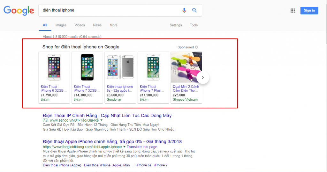
Task: Click the magnifying glass search icon
Action: point(194,10)
